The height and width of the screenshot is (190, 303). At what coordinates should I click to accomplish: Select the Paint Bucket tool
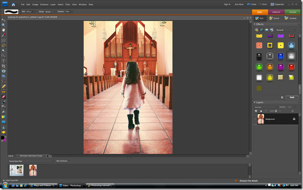3,112
